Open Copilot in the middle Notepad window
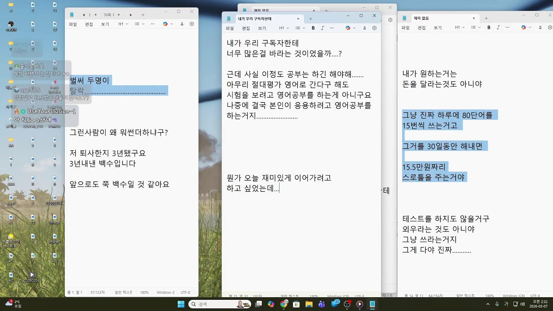The image size is (553, 311). (348, 28)
